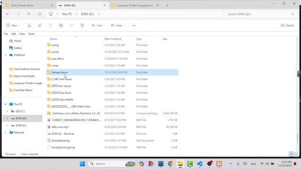Image resolution: width=301 pixels, height=169 pixels.
Task: Click the Copy icon in toolbar
Action: tap(40, 25)
